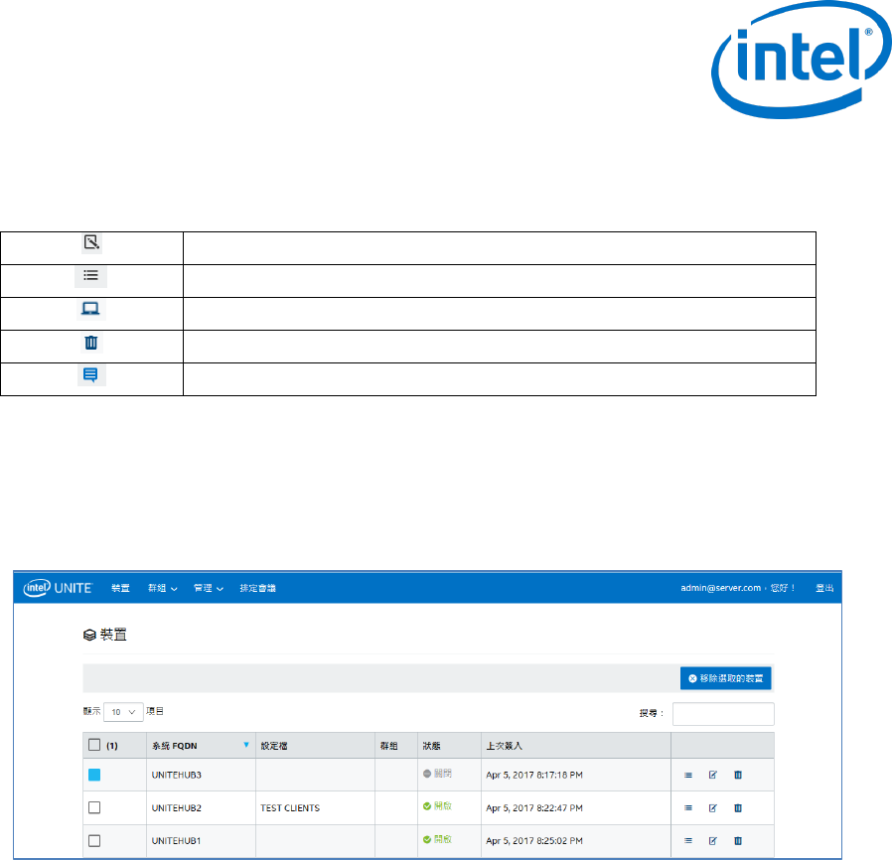Click the 登出 logout link
This screenshot has width=892, height=860.
[x=824, y=588]
